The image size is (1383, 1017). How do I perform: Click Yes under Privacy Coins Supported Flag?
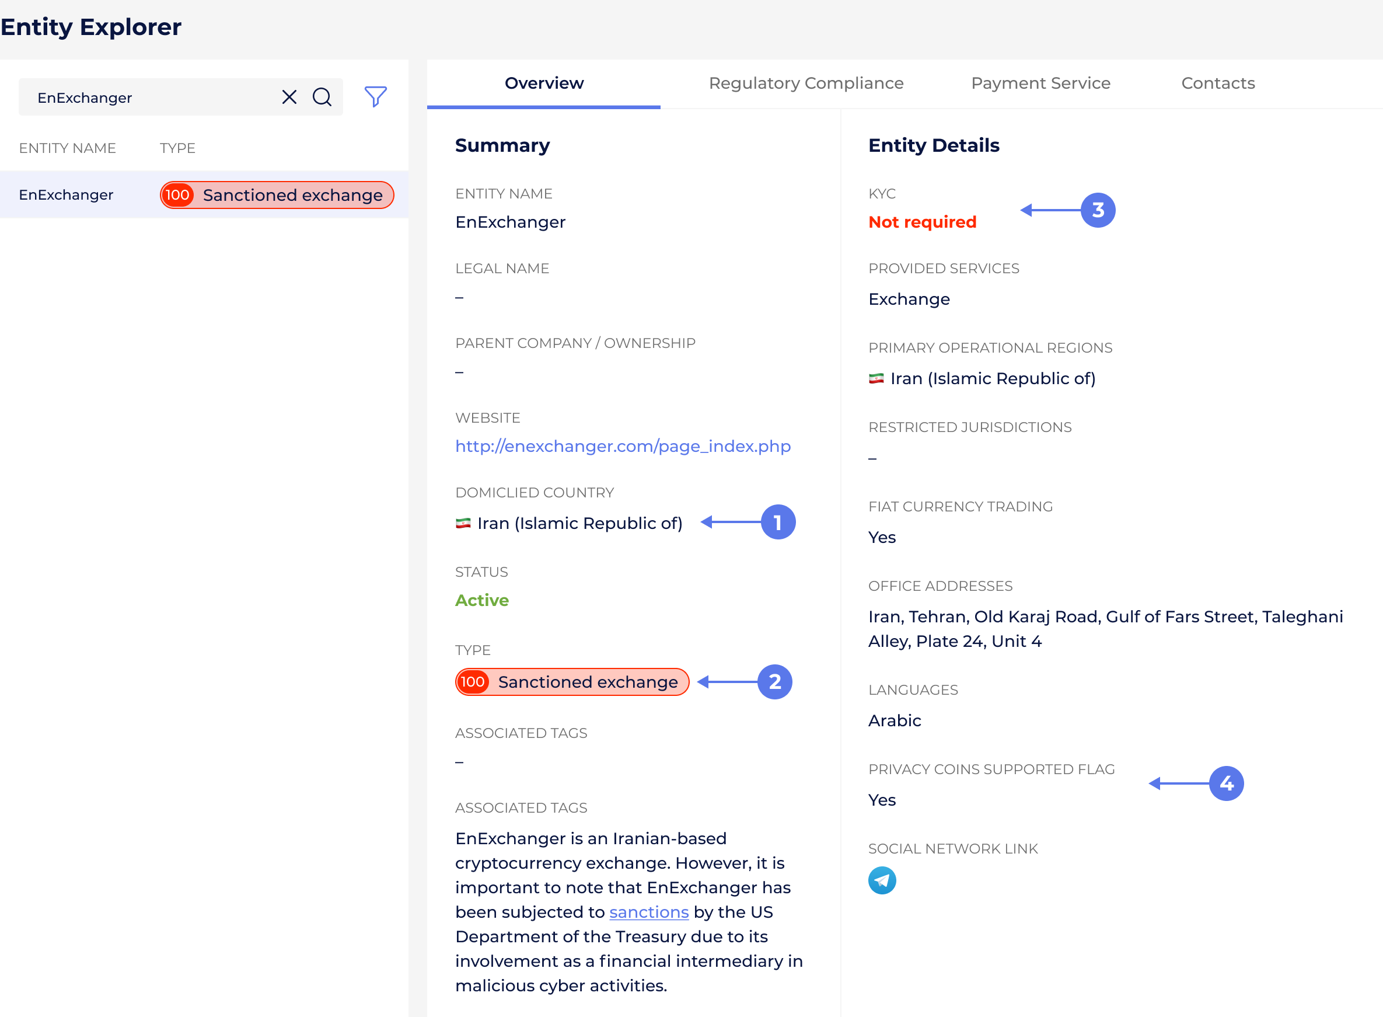[882, 800]
